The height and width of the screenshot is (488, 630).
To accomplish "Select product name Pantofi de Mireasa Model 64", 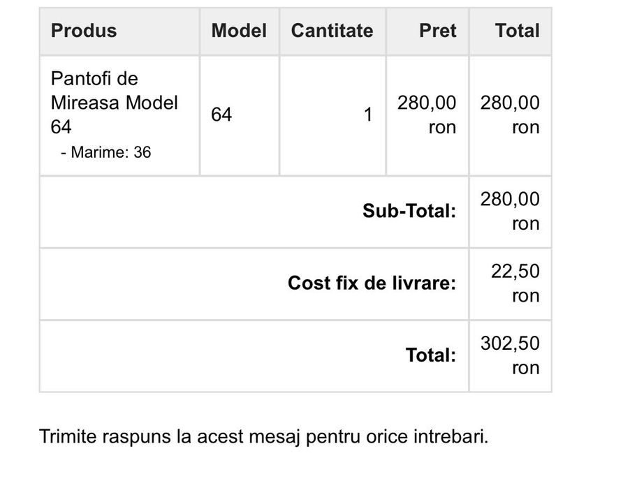I will 114,103.
